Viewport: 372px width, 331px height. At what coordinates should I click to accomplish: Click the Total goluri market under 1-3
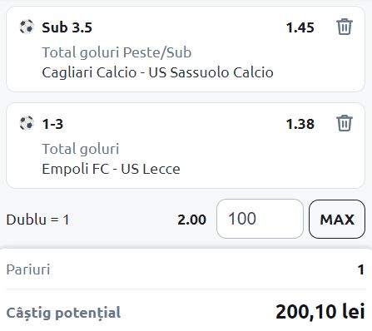point(81,149)
